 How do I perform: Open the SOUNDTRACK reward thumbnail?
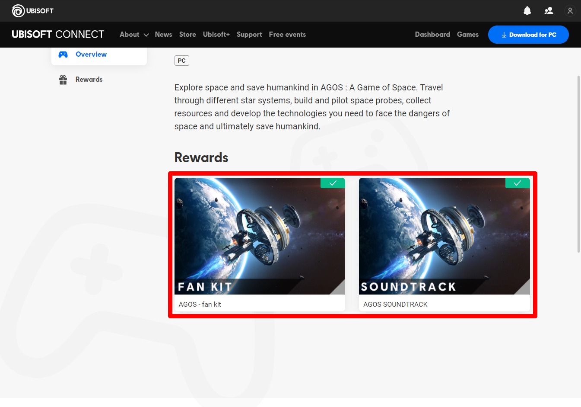[x=444, y=236]
